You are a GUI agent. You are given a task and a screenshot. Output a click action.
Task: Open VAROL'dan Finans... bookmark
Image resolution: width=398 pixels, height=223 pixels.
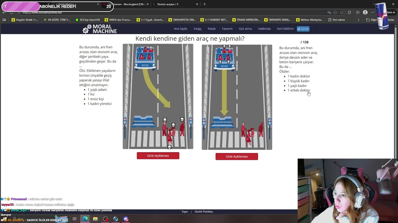pos(118,20)
